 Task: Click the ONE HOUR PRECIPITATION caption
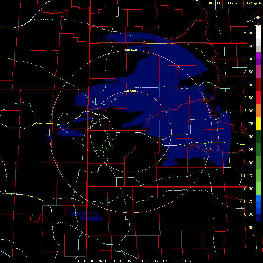(x=103, y=261)
